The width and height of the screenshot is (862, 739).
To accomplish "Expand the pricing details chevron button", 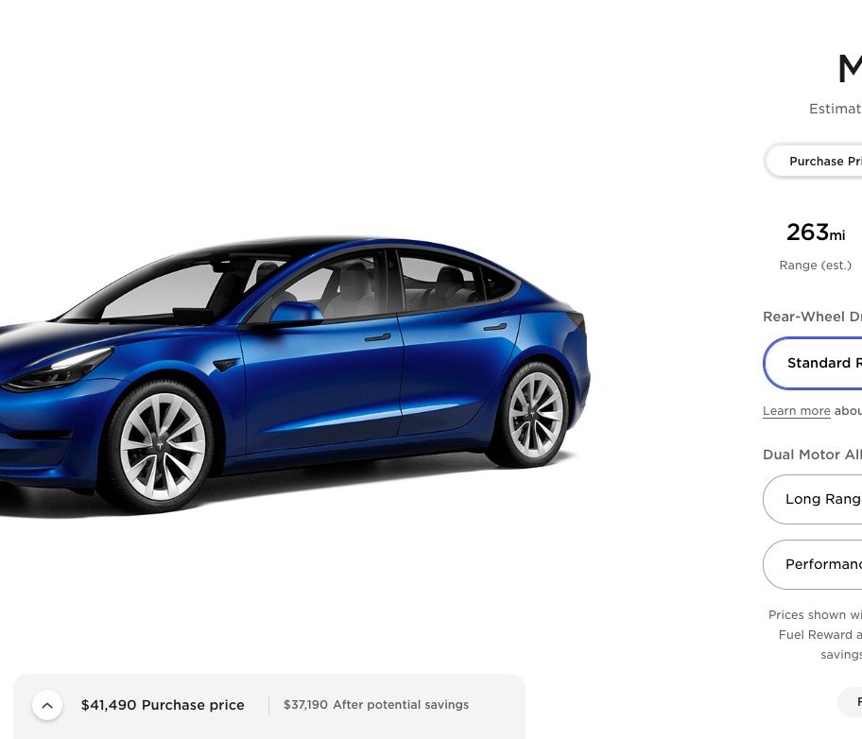I will [47, 705].
